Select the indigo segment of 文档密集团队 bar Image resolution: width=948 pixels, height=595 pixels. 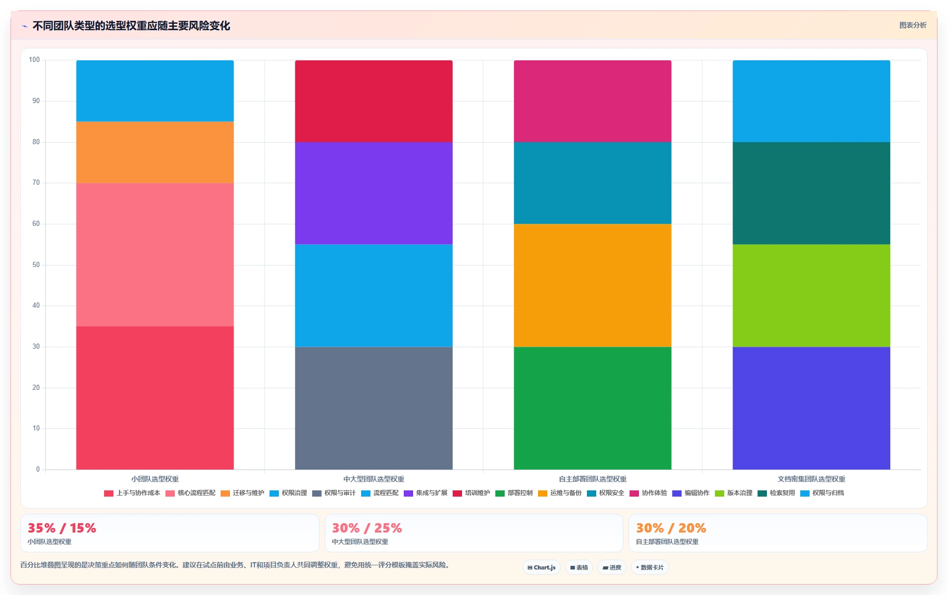tap(811, 408)
